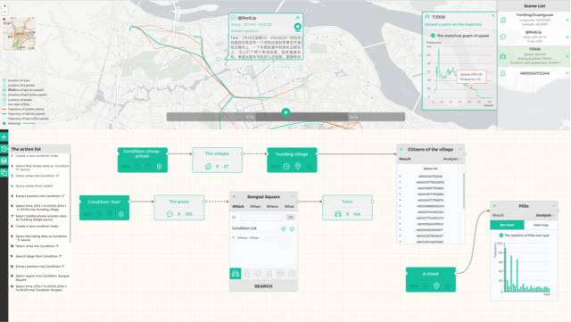This screenshot has width=571, height=322.
Task: Click the clipboard icon in left sidebar
Action: coord(4,173)
